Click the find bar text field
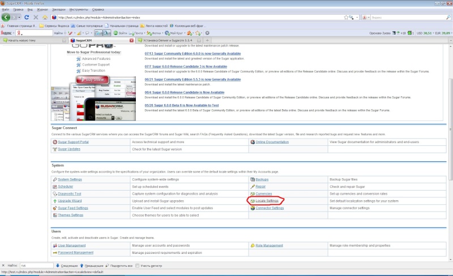The width and height of the screenshot is (453, 276). pyautogui.click(x=37, y=266)
